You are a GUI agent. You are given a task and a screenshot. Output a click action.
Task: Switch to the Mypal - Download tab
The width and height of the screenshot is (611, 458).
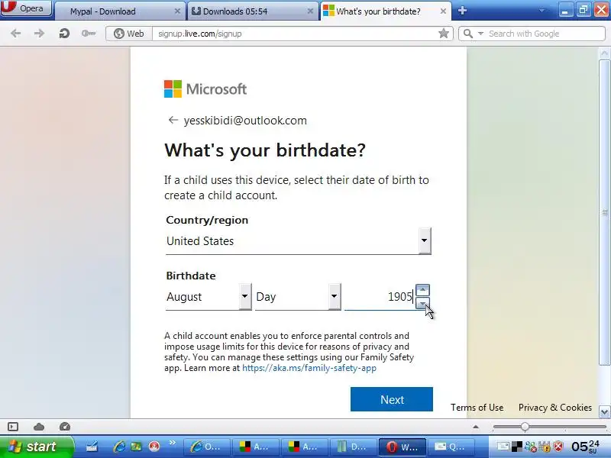pos(119,11)
